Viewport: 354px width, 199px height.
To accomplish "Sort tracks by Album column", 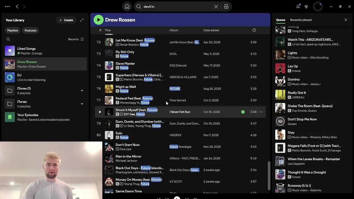I will (x=174, y=30).
